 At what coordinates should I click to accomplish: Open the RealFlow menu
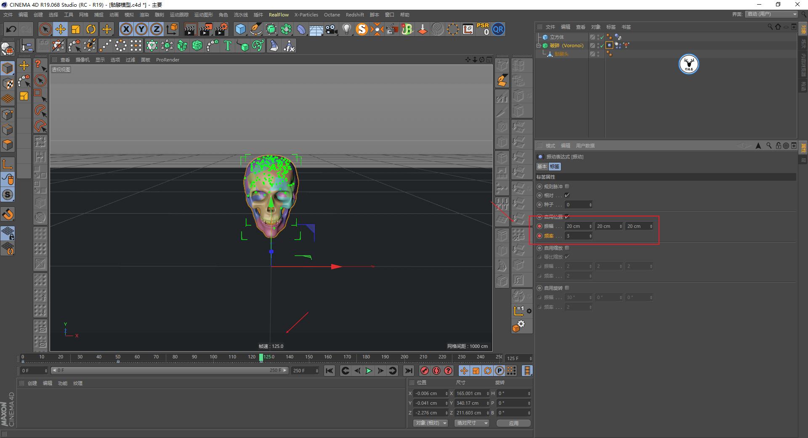pos(279,15)
